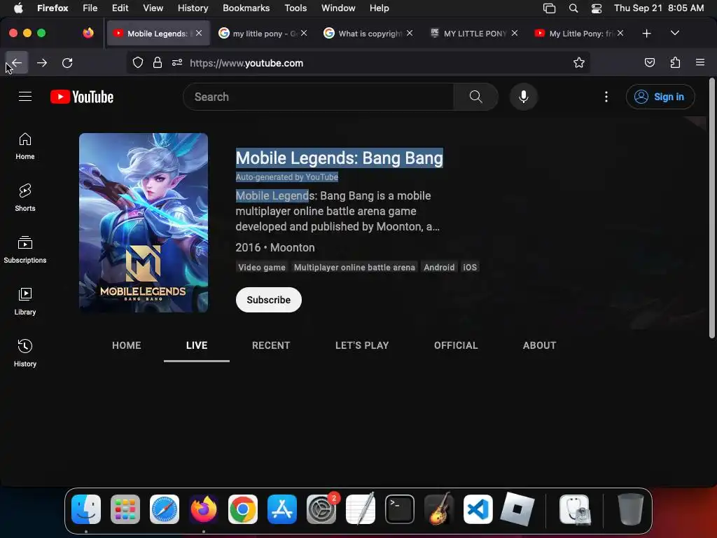Reload the current page
The height and width of the screenshot is (538, 717).
click(67, 62)
